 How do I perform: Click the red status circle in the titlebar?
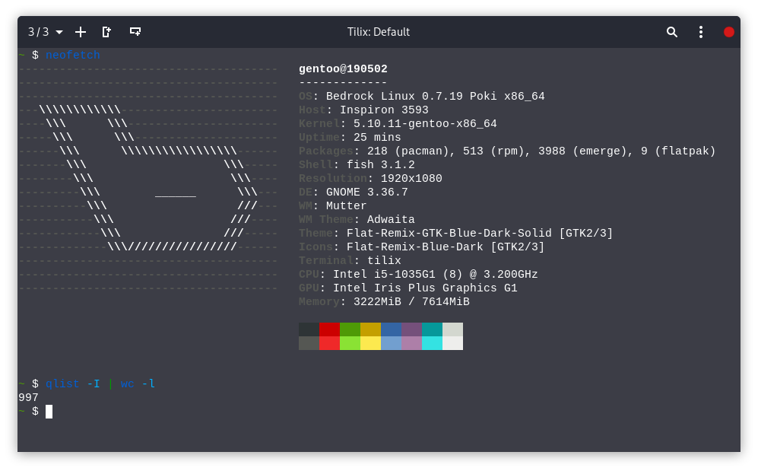tap(728, 32)
